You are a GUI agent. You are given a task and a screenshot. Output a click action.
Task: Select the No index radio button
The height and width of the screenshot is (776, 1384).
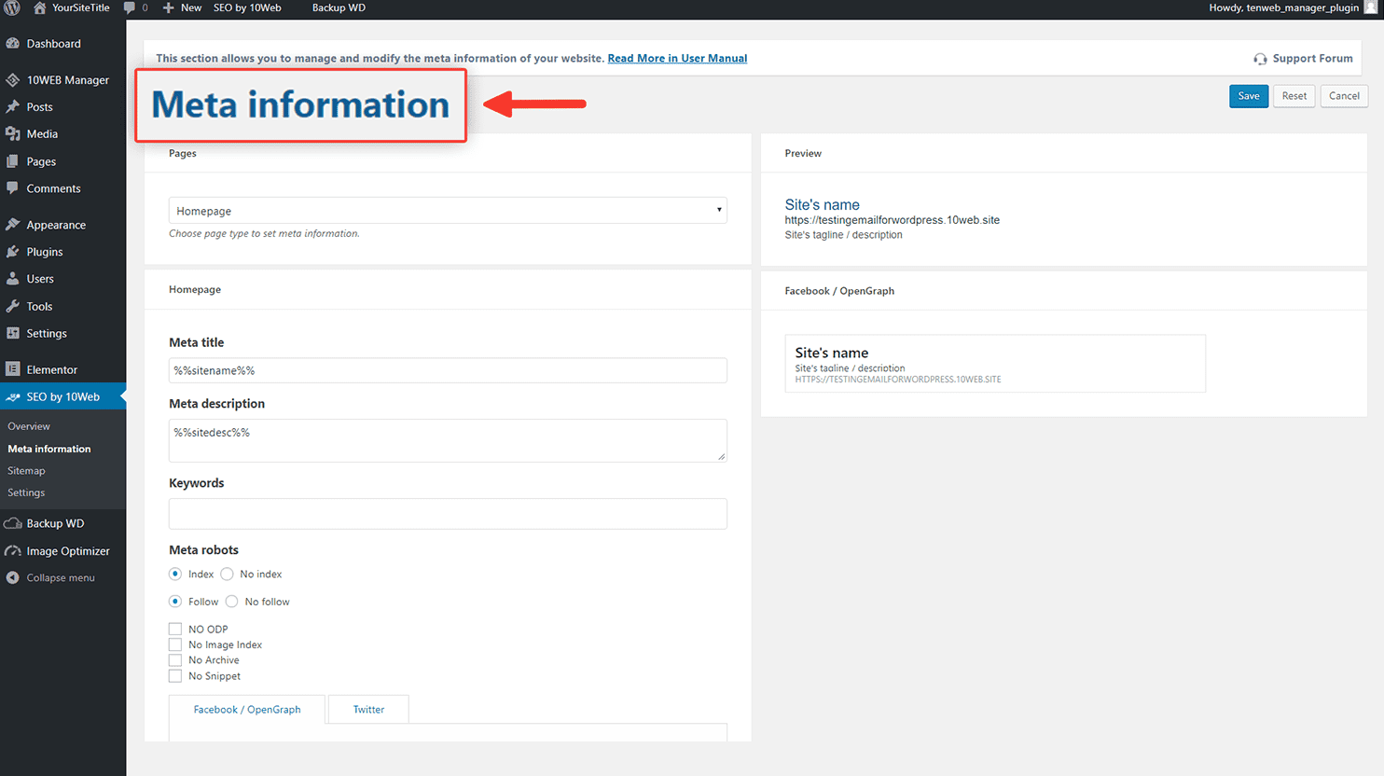tap(227, 575)
